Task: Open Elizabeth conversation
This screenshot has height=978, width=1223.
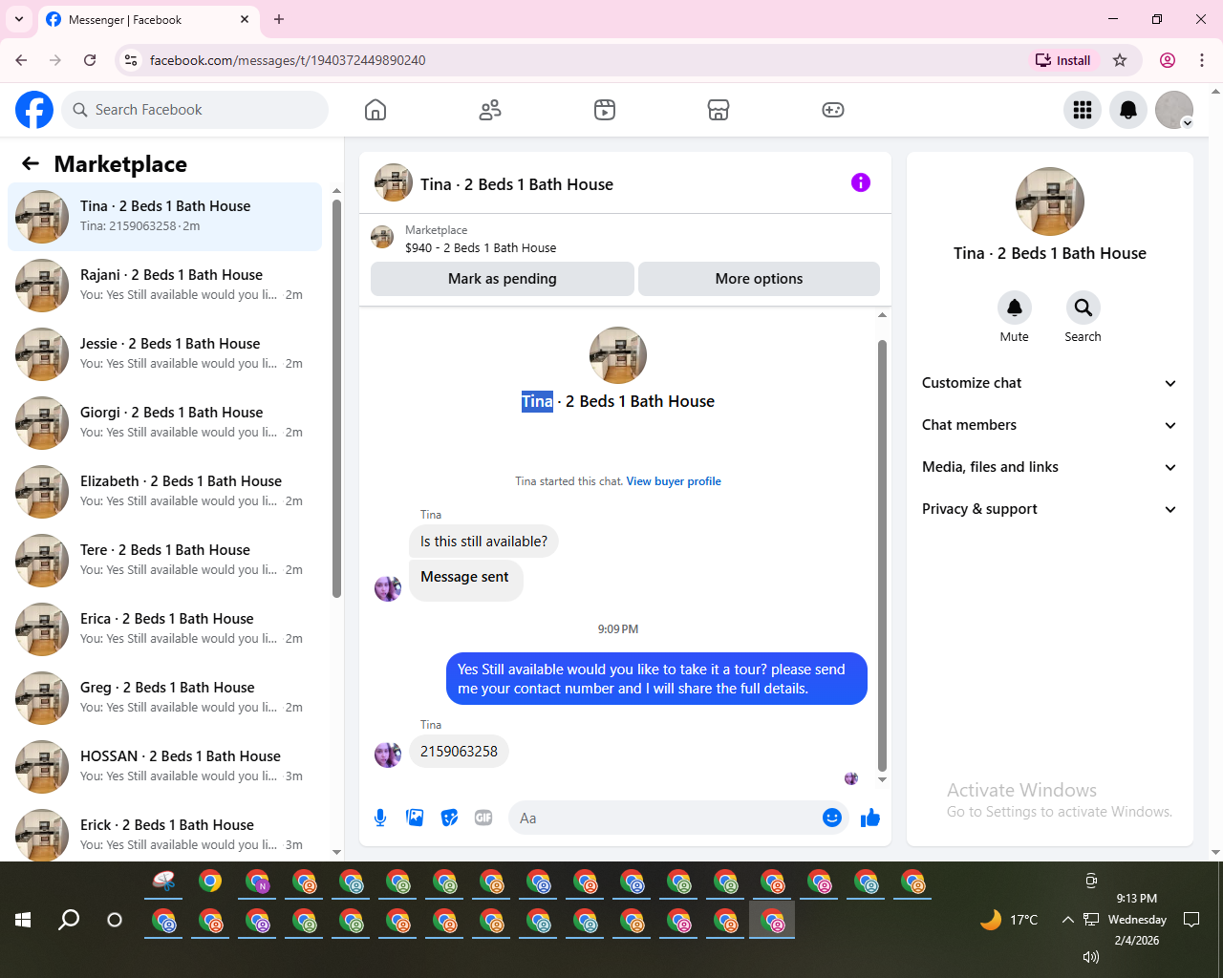Action: (x=165, y=492)
